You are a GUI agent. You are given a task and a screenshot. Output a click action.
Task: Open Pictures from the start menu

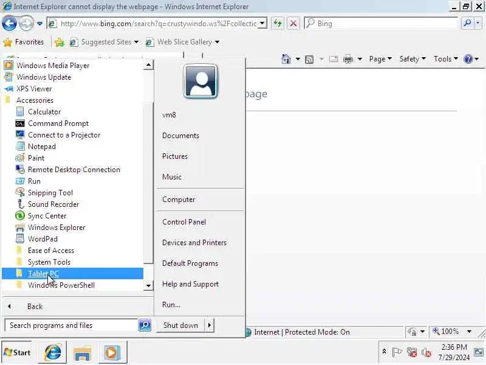[175, 156]
